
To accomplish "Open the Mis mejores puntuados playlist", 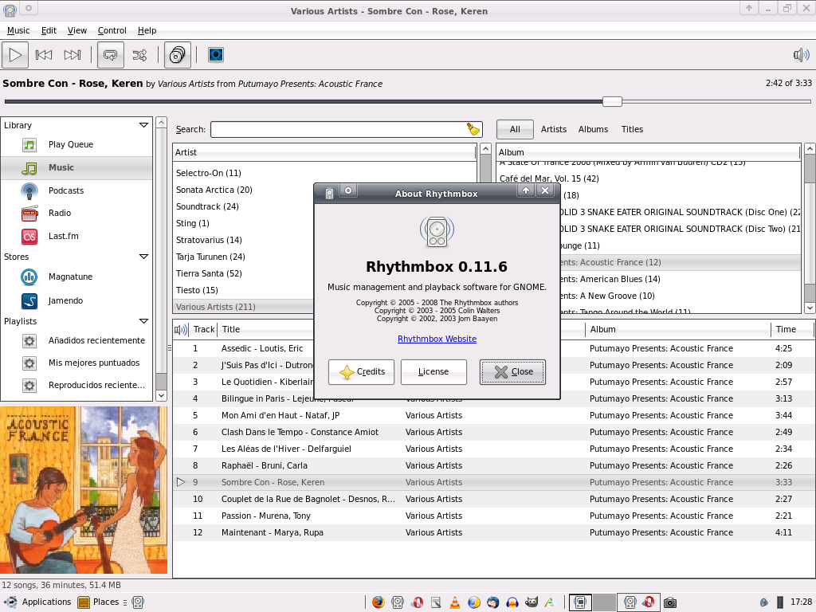I will click(x=76, y=363).
